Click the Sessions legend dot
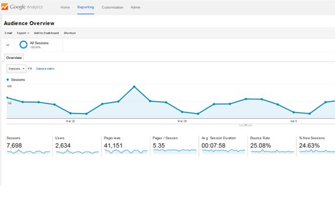 [8, 80]
